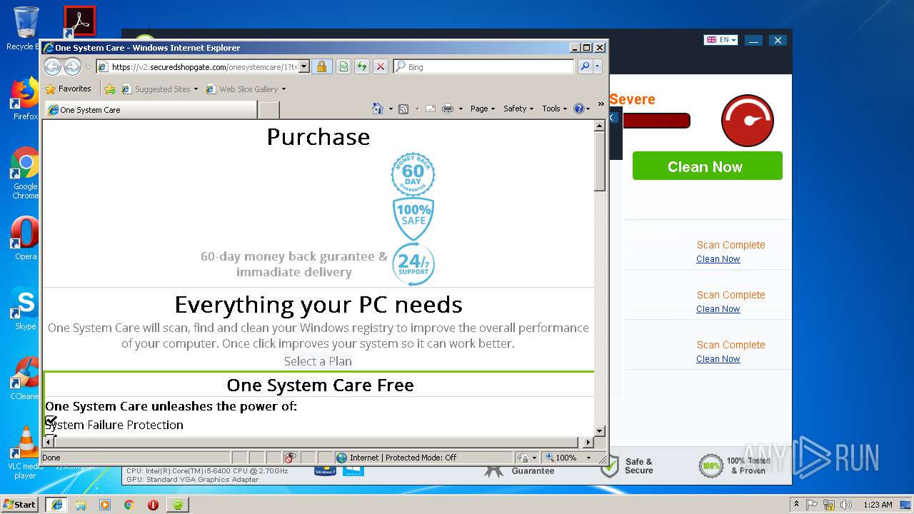Open Chrome from the taskbar
This screenshot has height=514, width=914.
[129, 505]
